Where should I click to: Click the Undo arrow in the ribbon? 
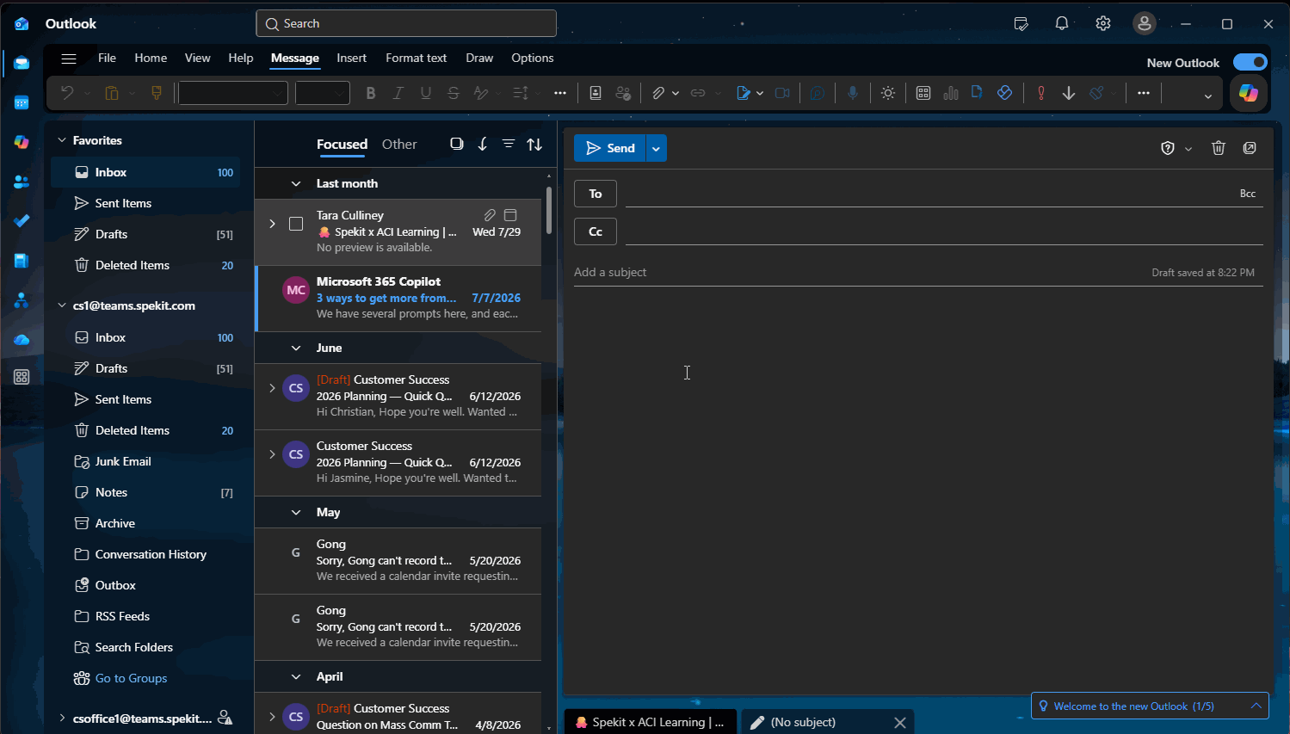(x=66, y=93)
